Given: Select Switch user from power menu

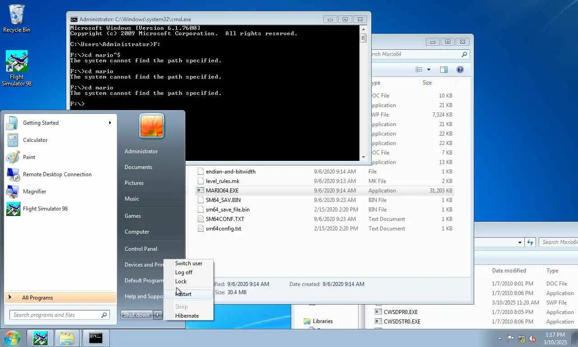Looking at the screenshot, I should (x=189, y=263).
